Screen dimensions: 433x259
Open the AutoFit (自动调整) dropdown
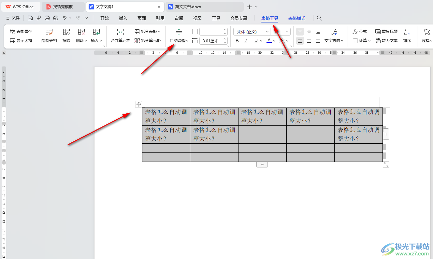[179, 36]
